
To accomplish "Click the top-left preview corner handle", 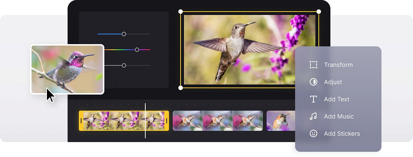I will tap(181, 12).
